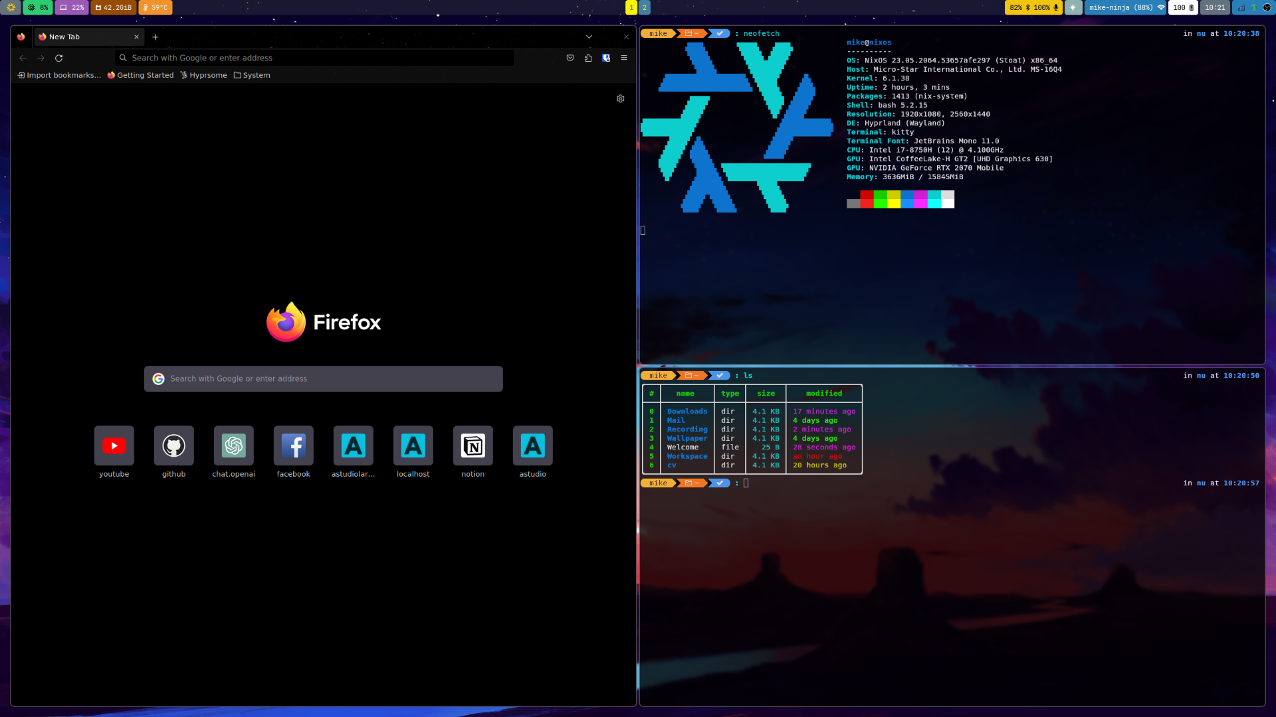This screenshot has height=717, width=1276.
Task: Select the New Tab tab
Action: pos(83,37)
